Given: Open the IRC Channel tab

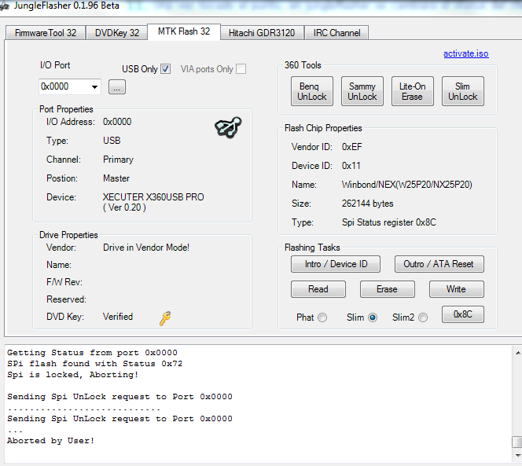Looking at the screenshot, I should click(336, 33).
